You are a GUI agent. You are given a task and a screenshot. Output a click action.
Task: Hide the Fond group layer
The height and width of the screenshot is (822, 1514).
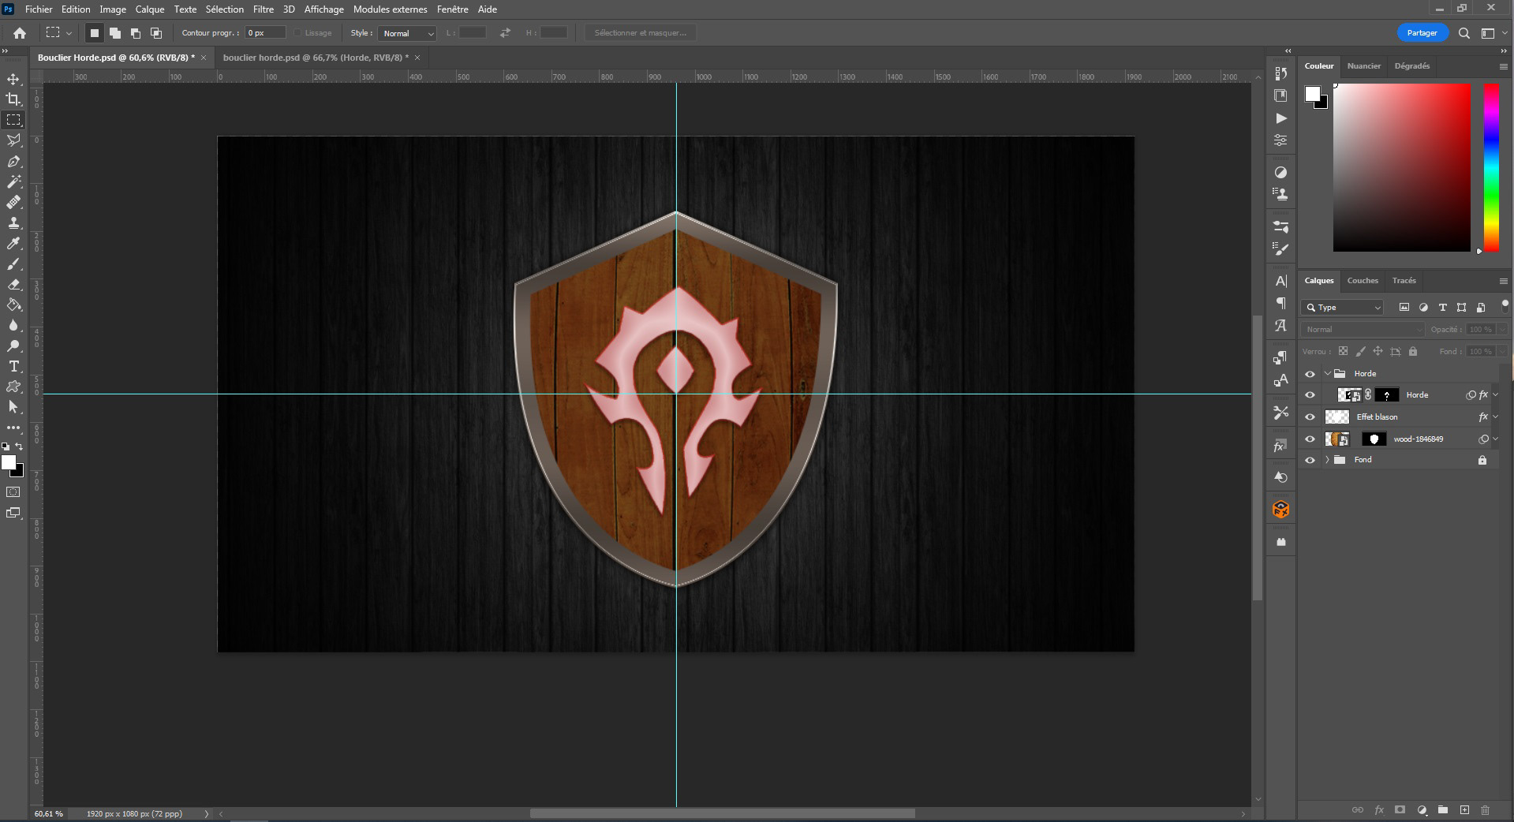pyautogui.click(x=1310, y=460)
